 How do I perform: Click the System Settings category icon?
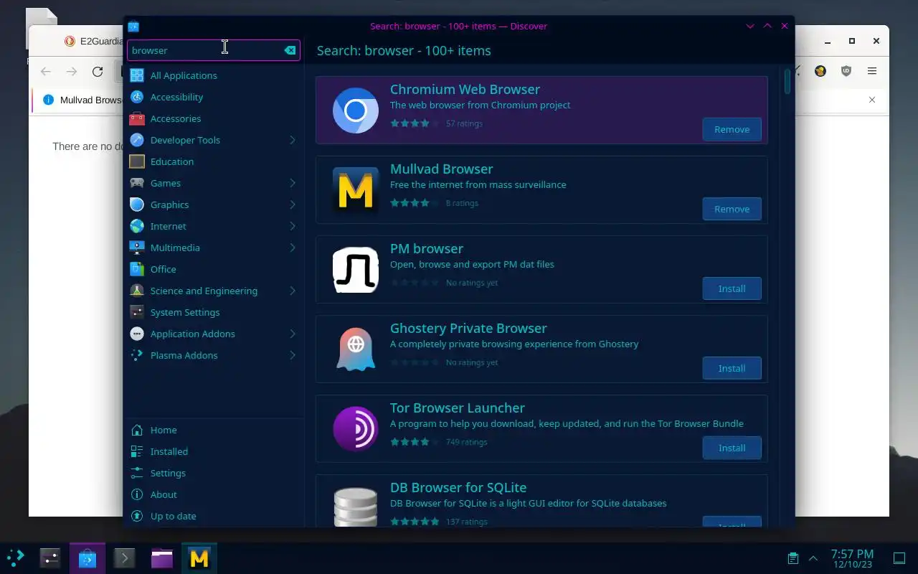point(137,312)
